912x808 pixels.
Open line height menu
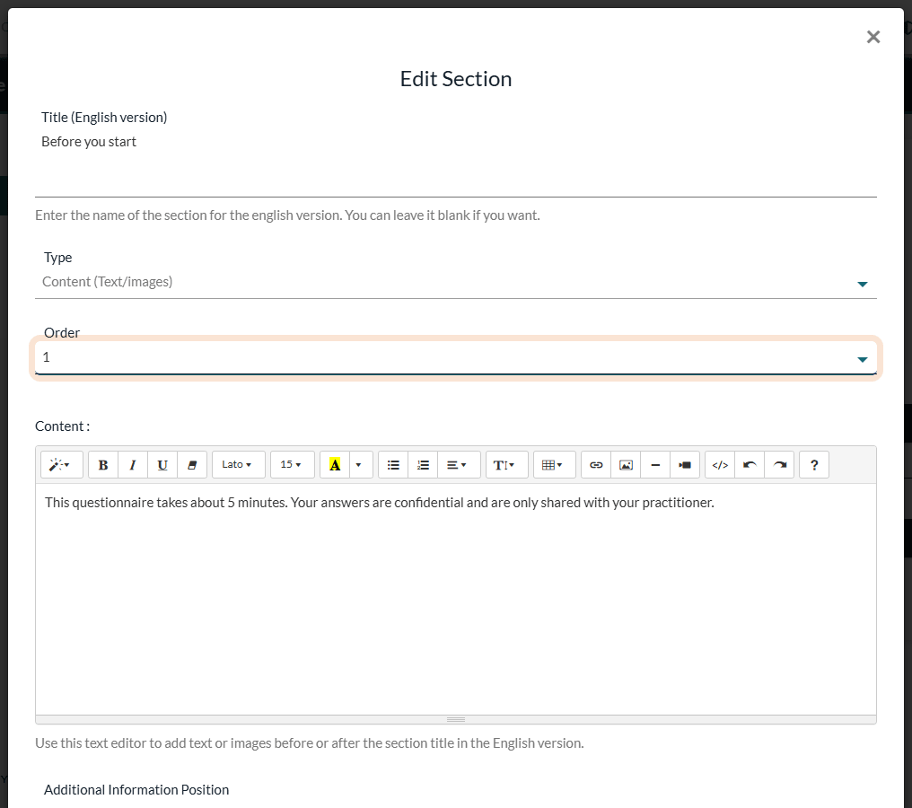point(506,465)
